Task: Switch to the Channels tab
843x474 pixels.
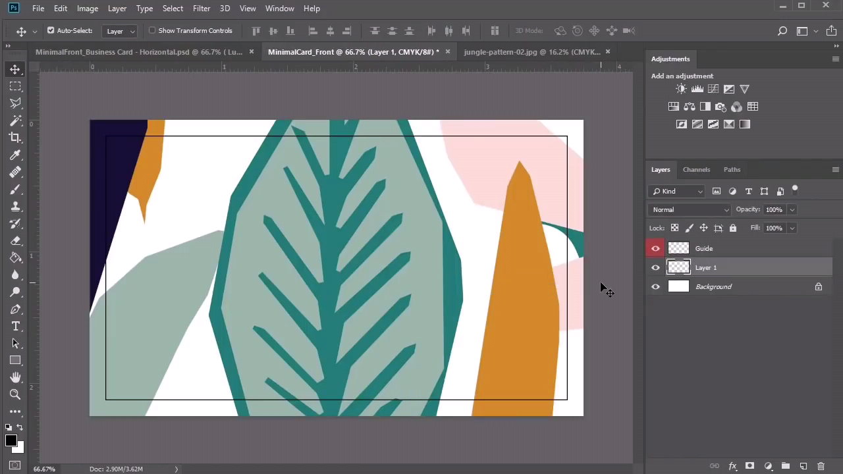Action: point(696,169)
